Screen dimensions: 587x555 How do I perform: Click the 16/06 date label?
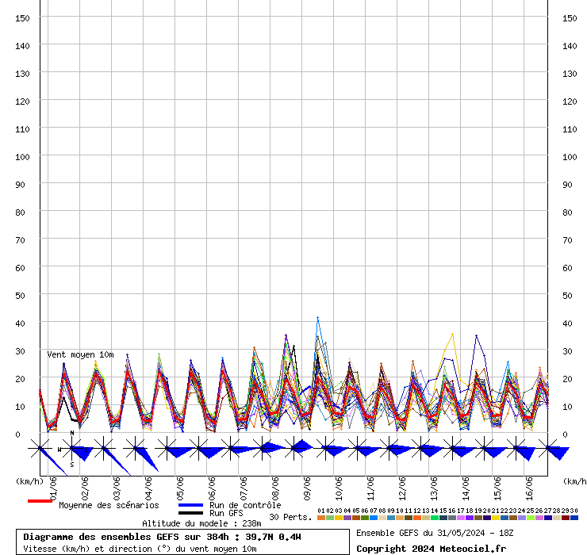(x=529, y=486)
